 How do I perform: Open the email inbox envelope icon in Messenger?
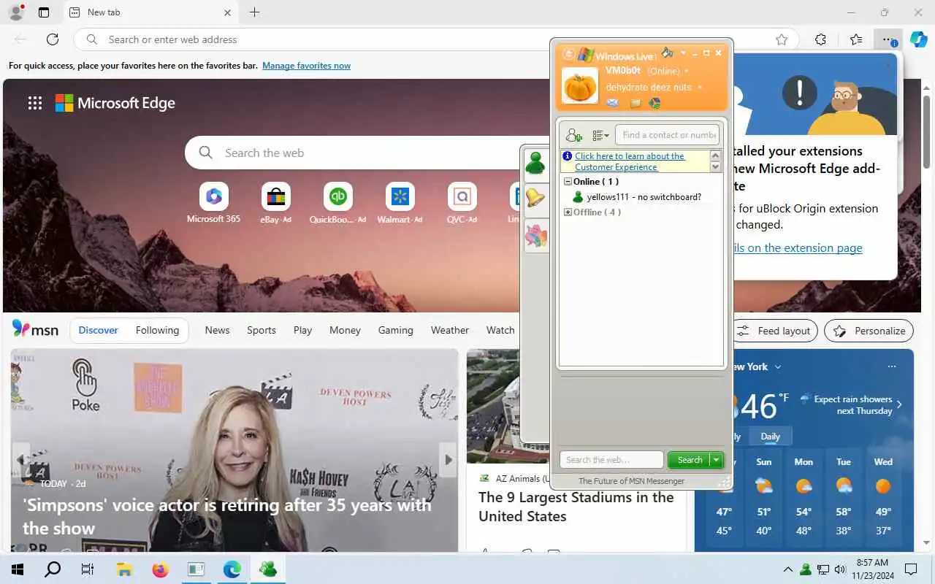coord(613,103)
